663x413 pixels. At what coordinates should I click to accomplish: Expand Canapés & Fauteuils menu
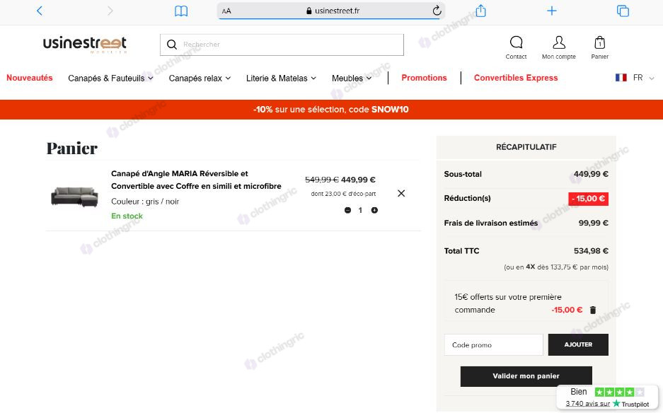point(110,78)
